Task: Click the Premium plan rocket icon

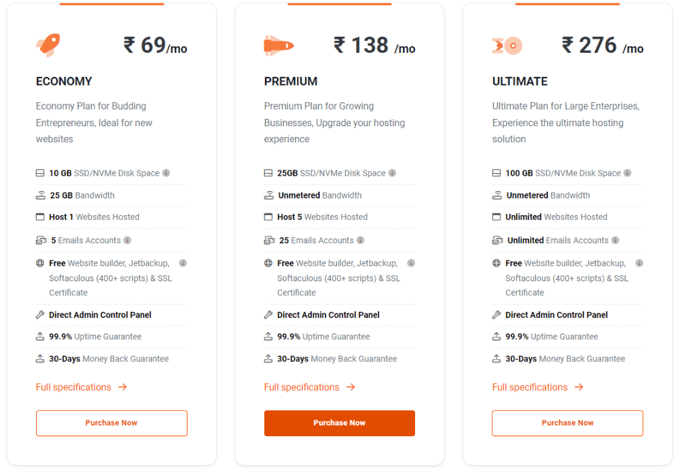Action: (x=279, y=45)
